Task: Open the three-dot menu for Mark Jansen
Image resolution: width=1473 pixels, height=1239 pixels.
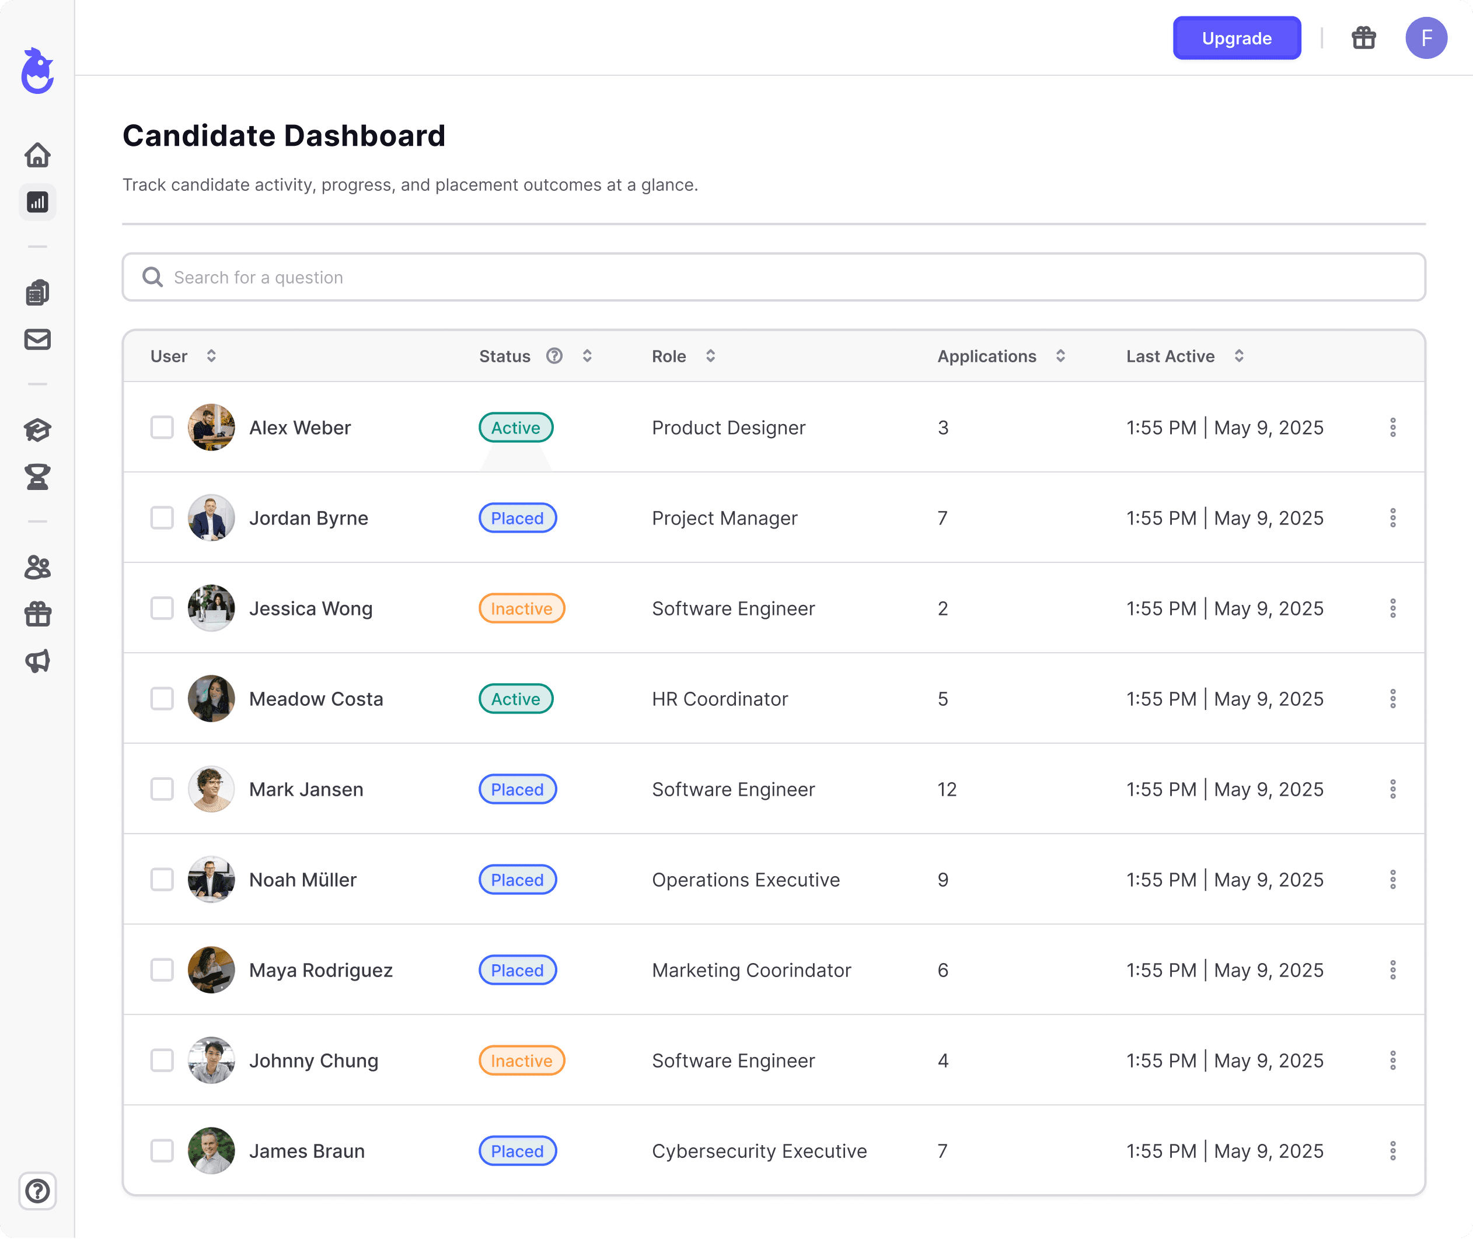Action: point(1392,789)
